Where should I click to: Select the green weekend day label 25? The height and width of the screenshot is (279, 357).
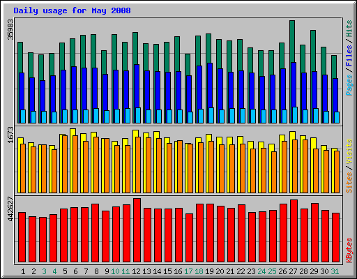tap(272, 271)
